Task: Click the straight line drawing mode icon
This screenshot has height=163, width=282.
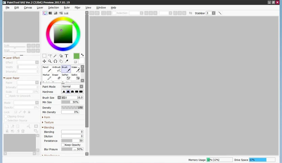Action: point(220,13)
